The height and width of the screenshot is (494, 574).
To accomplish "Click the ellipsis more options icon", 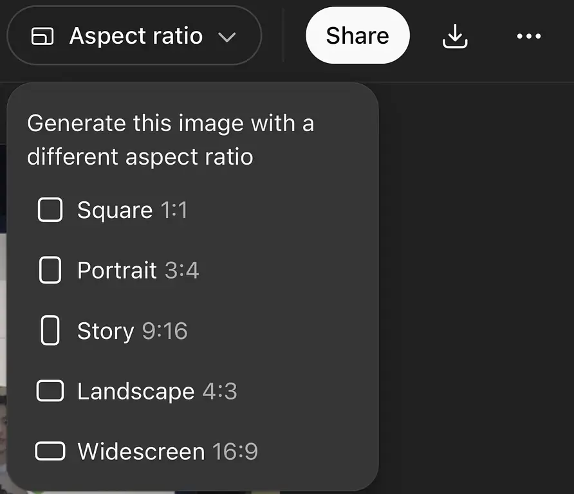I will pos(528,36).
